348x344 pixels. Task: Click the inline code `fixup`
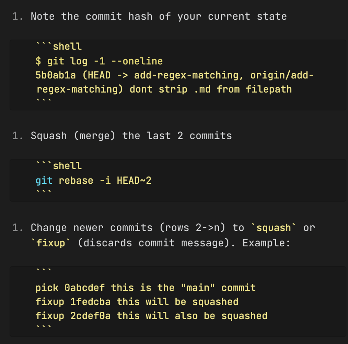pos(50,243)
